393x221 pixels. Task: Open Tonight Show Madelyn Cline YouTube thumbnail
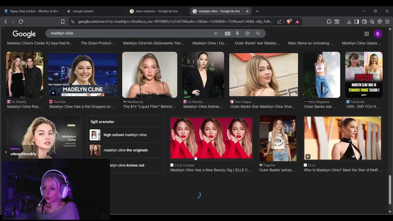coord(83,75)
